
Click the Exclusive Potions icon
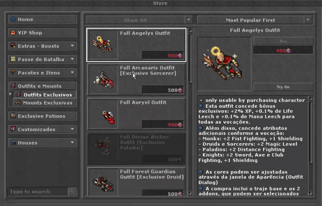pos(13,116)
